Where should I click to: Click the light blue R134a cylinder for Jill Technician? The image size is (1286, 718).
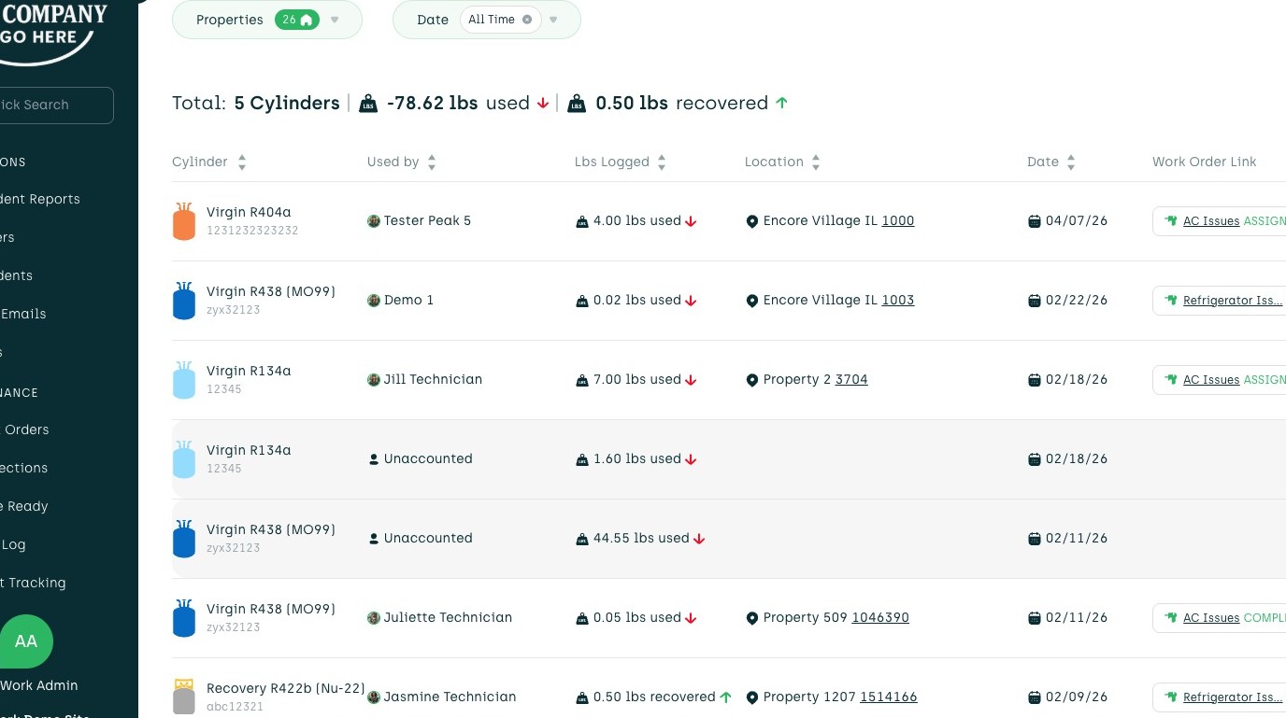click(x=184, y=380)
